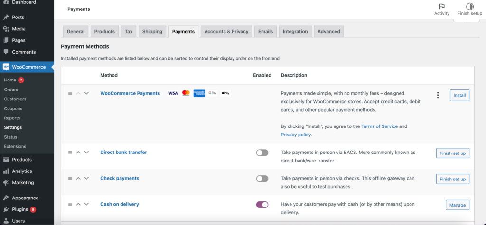Click the Plugins plug icon
Image resolution: width=486 pixels, height=225 pixels.
(6, 209)
